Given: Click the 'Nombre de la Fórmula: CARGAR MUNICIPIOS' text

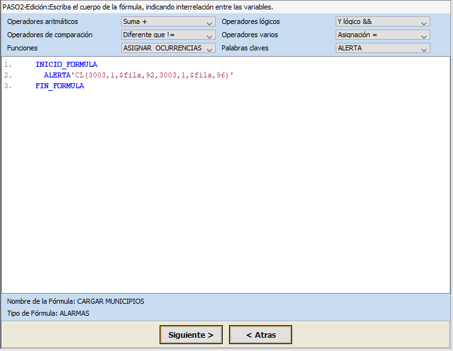Looking at the screenshot, I should [76, 301].
